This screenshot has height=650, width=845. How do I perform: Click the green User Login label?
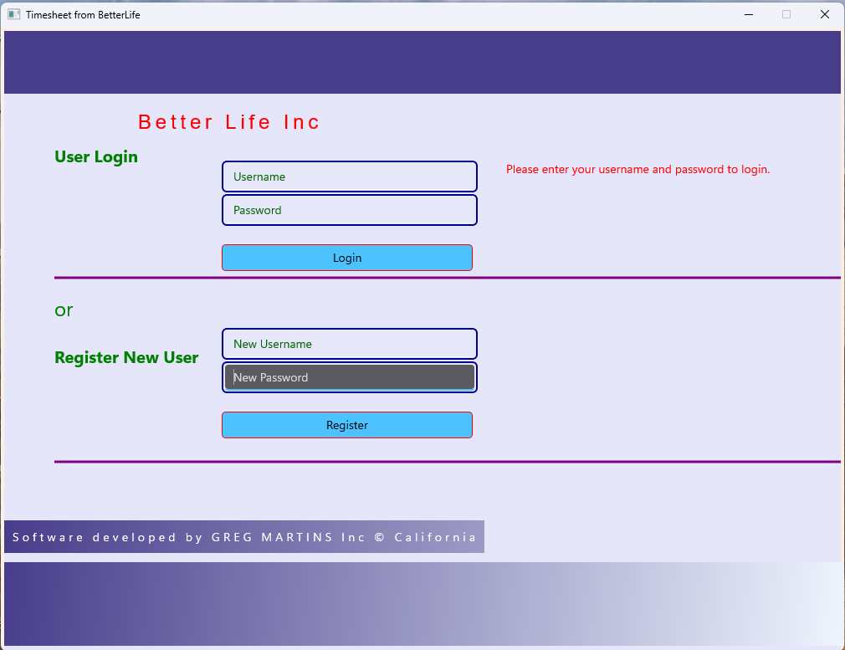96,156
